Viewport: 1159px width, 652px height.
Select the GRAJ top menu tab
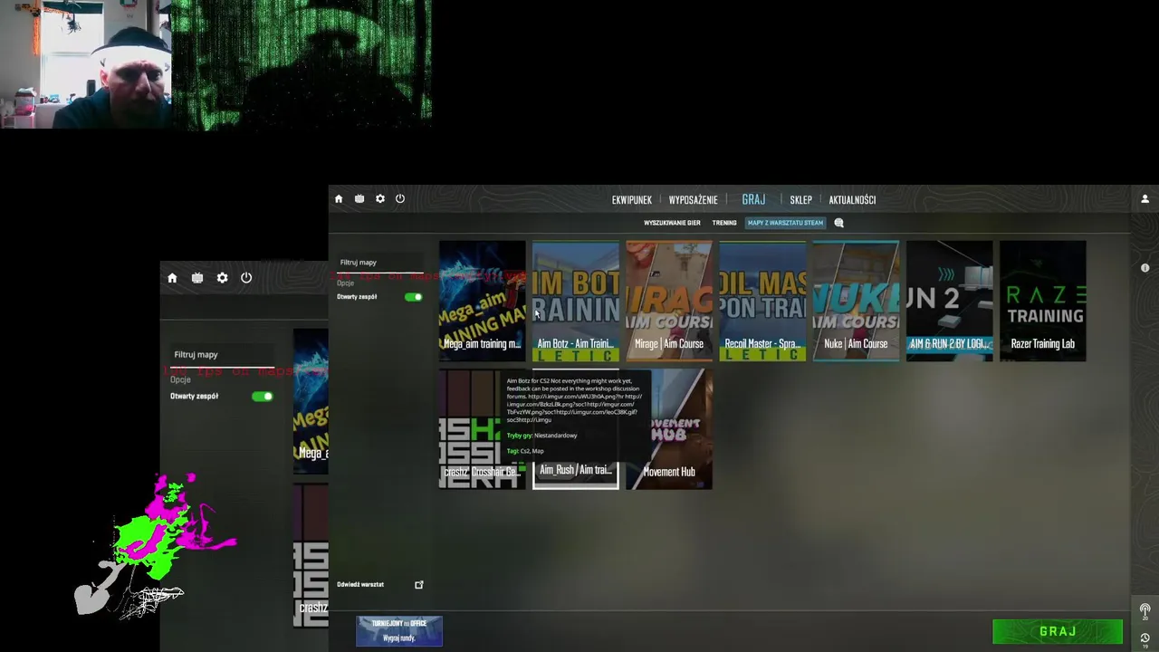pyautogui.click(x=753, y=199)
